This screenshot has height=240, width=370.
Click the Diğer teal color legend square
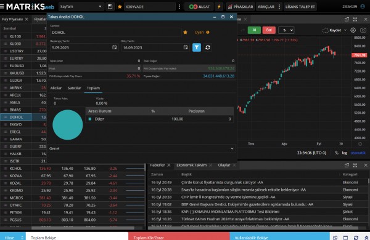(x=90, y=119)
